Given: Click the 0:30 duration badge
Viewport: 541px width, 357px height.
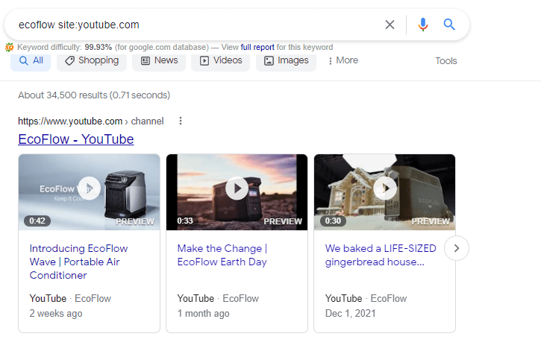Looking at the screenshot, I should [333, 221].
